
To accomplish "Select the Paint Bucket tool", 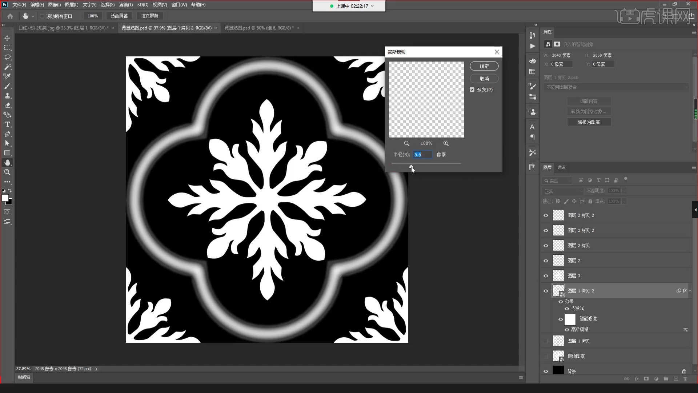I will pyautogui.click(x=7, y=115).
